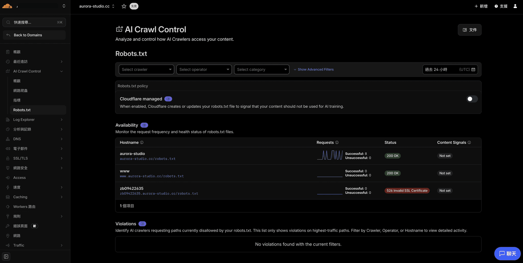Click the 速度 lightning bolt icon

8,187
